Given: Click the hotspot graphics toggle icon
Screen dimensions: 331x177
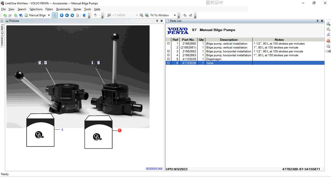Looking at the screenshot, I should pos(55,15).
